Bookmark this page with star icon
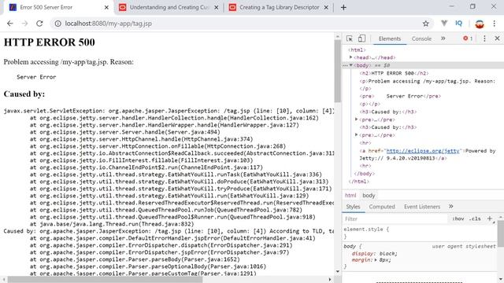Image resolution: width=504 pixels, height=283 pixels. point(425,24)
